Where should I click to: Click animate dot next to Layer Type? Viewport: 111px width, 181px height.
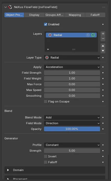coord(103,58)
